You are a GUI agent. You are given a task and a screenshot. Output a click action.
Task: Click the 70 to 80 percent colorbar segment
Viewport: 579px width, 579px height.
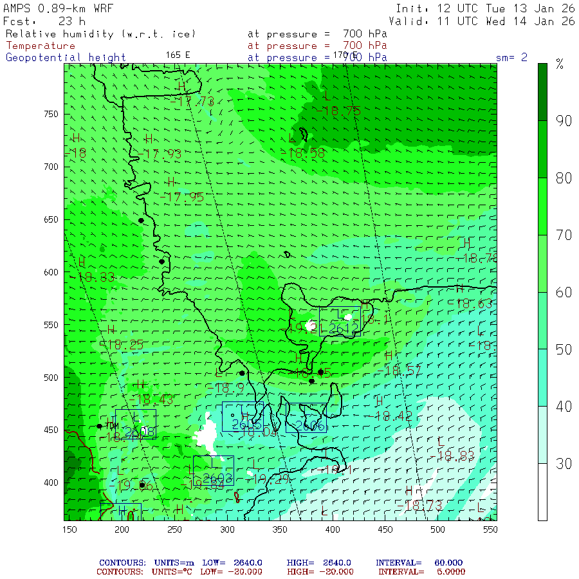pyautogui.click(x=542, y=207)
